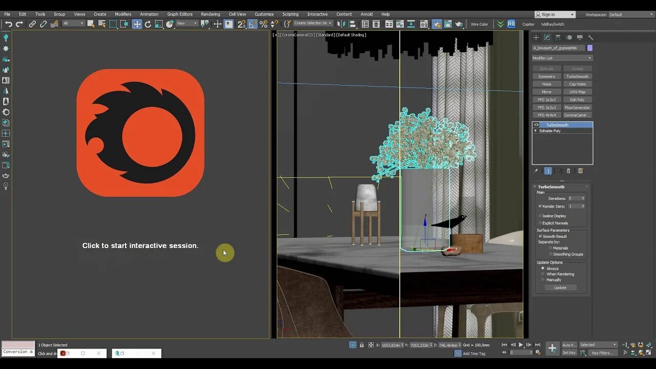Select the Link tool icon

(x=32, y=24)
